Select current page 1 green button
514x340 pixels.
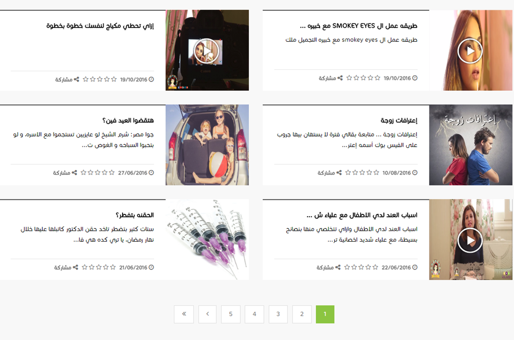coord(325,314)
